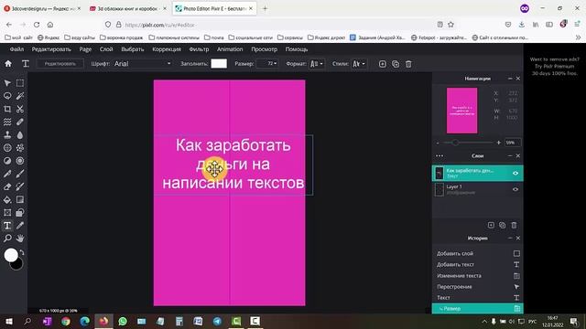Hide Layer 1 with eye icon
The width and height of the screenshot is (586, 329).
(x=515, y=189)
